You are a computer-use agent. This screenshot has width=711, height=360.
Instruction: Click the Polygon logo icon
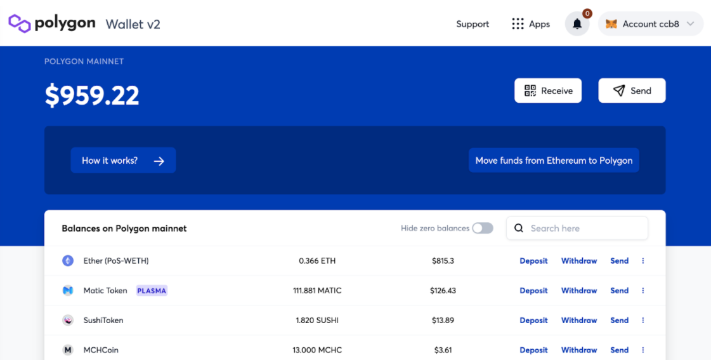(x=20, y=23)
